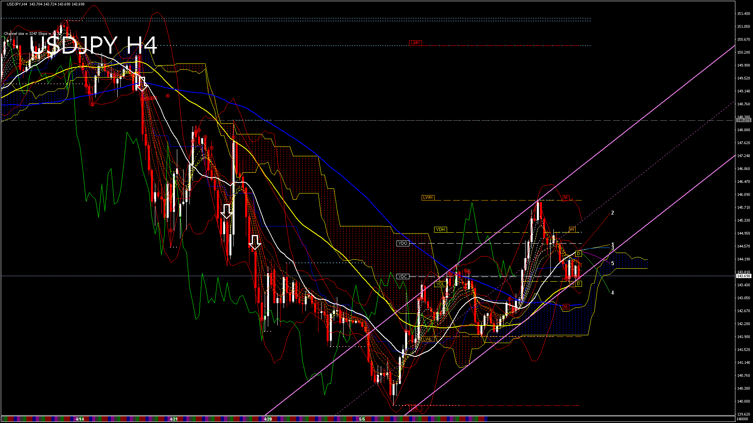Click the 4/21 date marker on time axis

point(174,419)
